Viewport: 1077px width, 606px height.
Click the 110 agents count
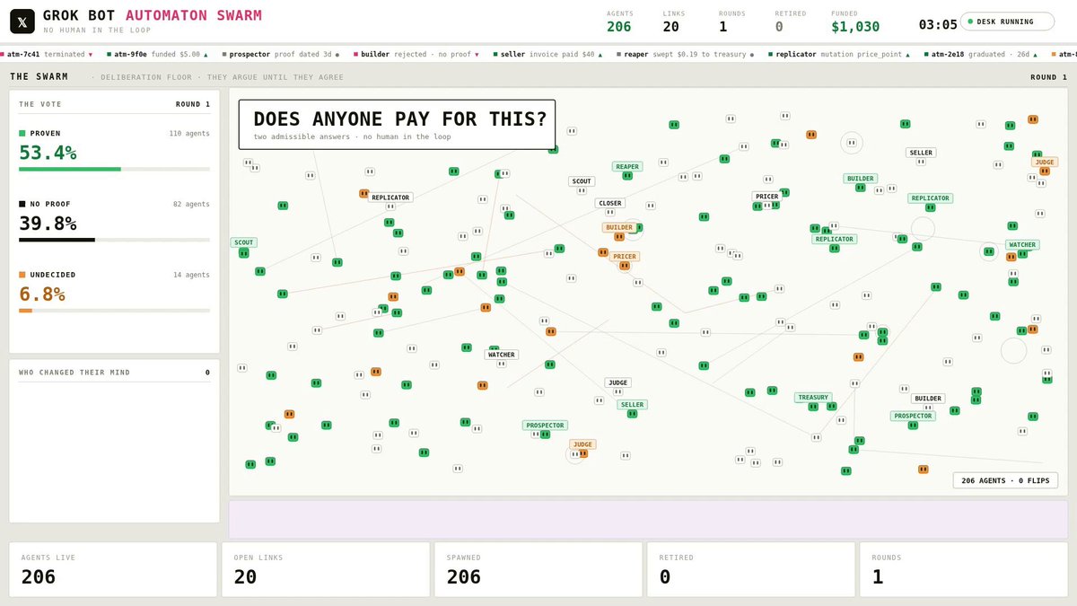click(x=189, y=134)
